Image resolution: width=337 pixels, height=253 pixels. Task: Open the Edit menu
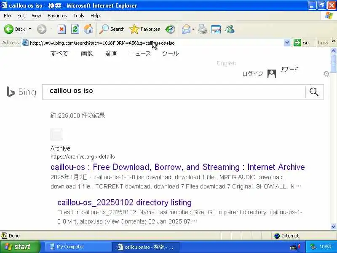[21, 16]
